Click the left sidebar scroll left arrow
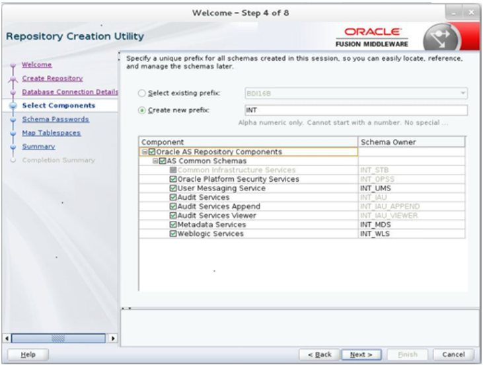 7,338
